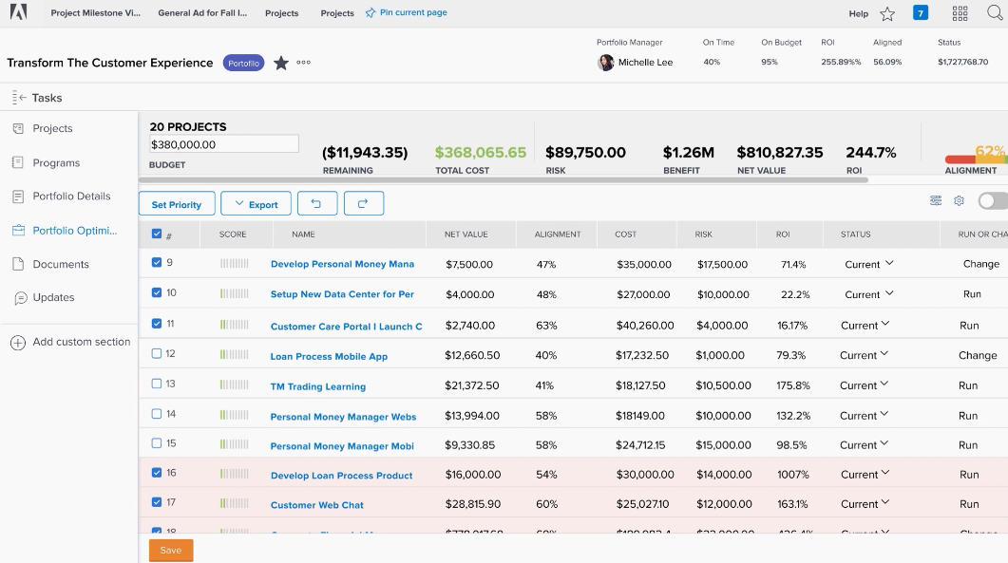The height and width of the screenshot is (563, 1008).
Task: Open table settings gear icon
Action: pyautogui.click(x=959, y=201)
